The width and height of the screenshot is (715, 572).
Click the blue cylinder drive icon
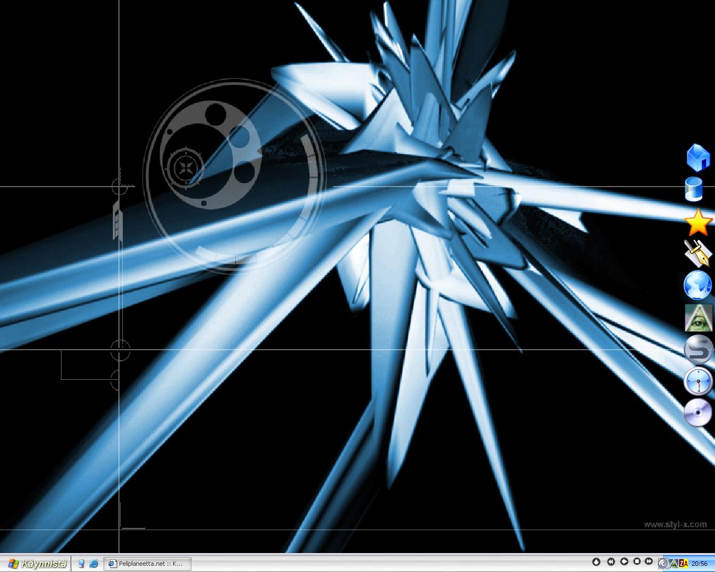tap(694, 189)
